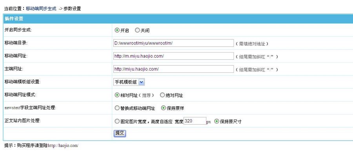Image resolution: width=353 pixels, height=157 pixels.
Task: Choose 绝对网址 URL mode option
Action: (162, 95)
